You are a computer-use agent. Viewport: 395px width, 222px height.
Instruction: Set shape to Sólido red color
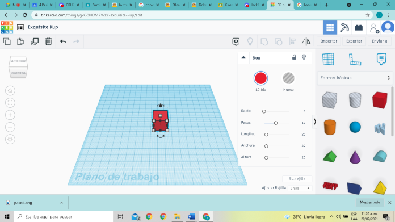tap(260, 78)
